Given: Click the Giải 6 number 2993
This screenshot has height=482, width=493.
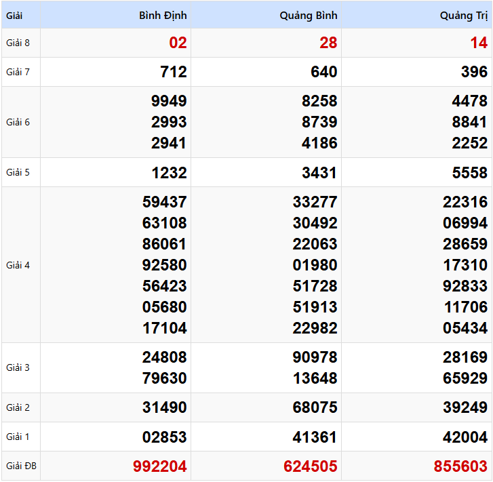Looking at the screenshot, I should 169,122.
